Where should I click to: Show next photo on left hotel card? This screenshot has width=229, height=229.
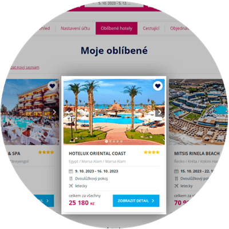click(x=54, y=112)
